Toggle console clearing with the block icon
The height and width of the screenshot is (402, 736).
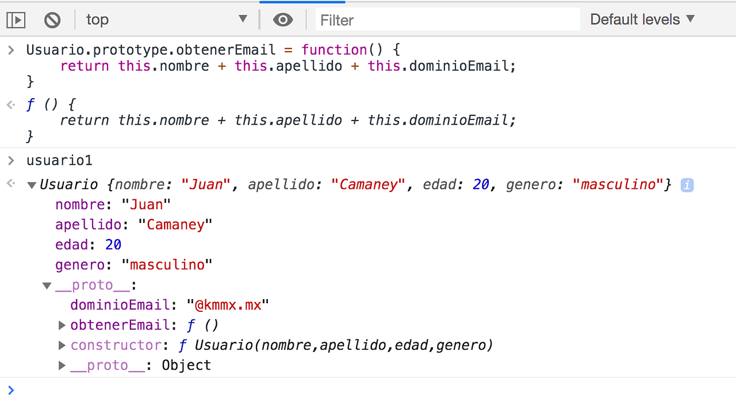point(52,19)
